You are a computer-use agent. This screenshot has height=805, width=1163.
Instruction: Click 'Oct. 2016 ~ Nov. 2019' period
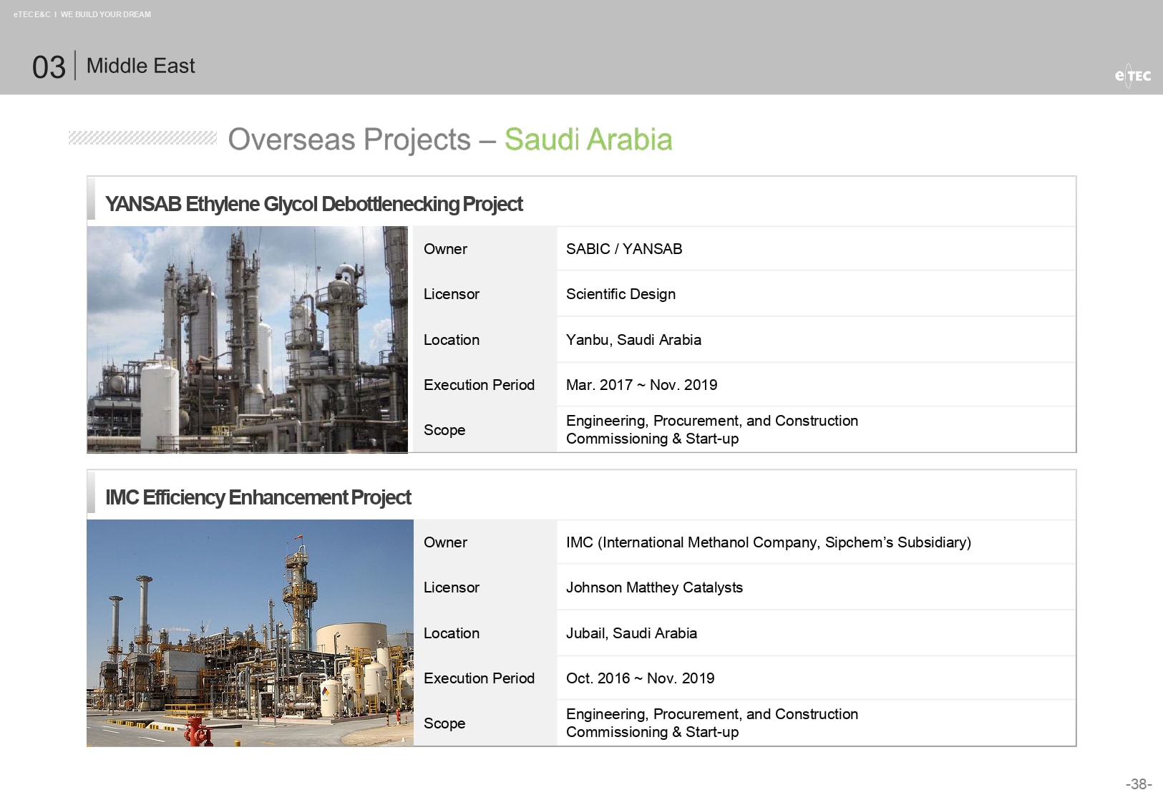coord(640,678)
